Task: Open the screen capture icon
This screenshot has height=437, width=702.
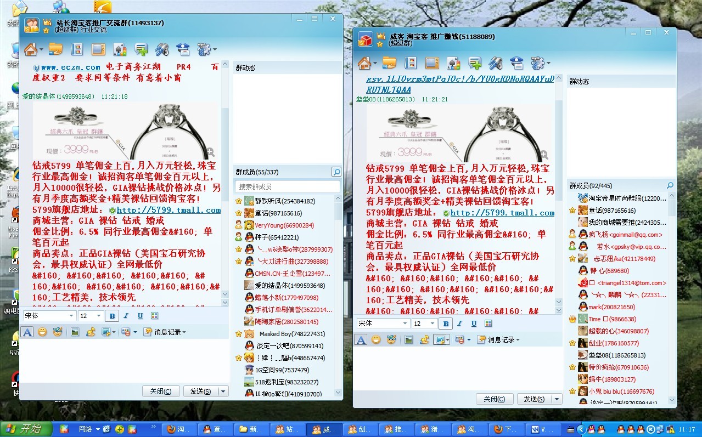Action: click(108, 332)
